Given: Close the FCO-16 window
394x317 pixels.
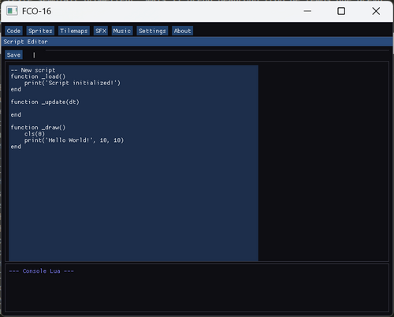Looking at the screenshot, I should [376, 11].
